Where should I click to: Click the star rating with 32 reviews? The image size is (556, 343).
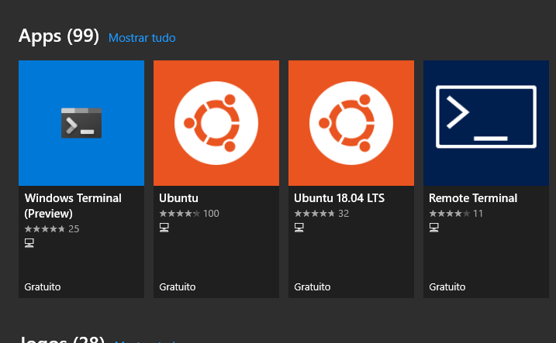click(322, 214)
